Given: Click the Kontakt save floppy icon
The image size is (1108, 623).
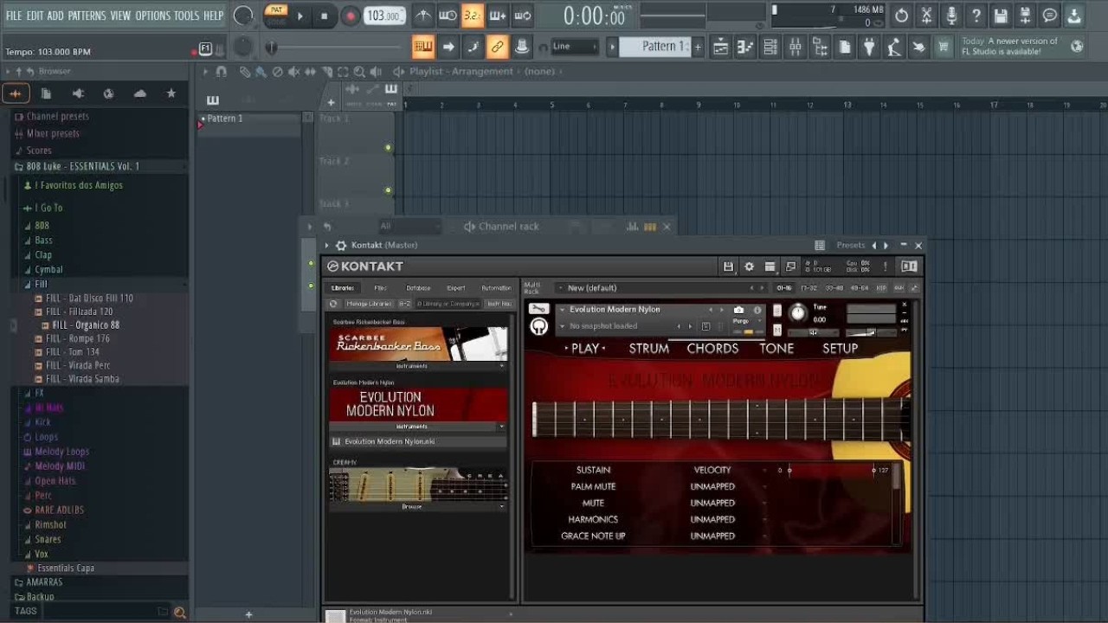Looking at the screenshot, I should pyautogui.click(x=728, y=267).
